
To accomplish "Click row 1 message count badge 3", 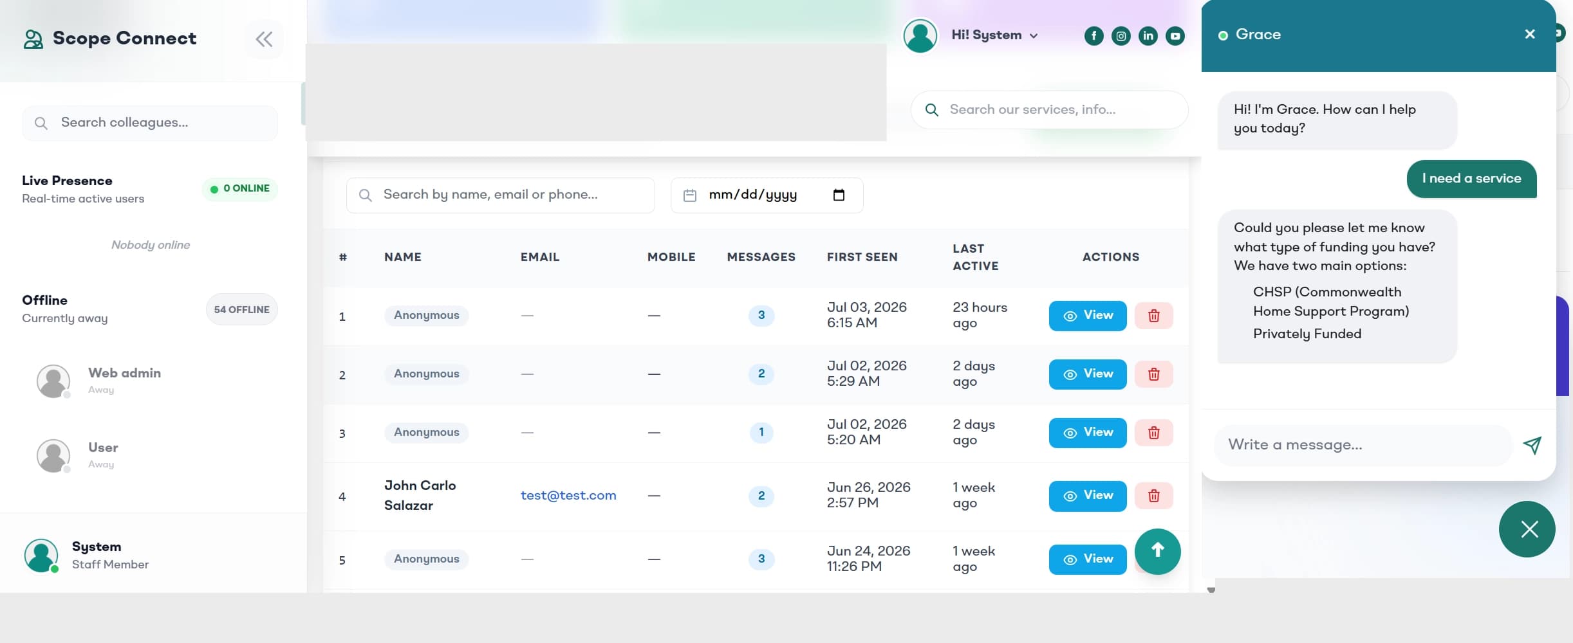I will [761, 315].
